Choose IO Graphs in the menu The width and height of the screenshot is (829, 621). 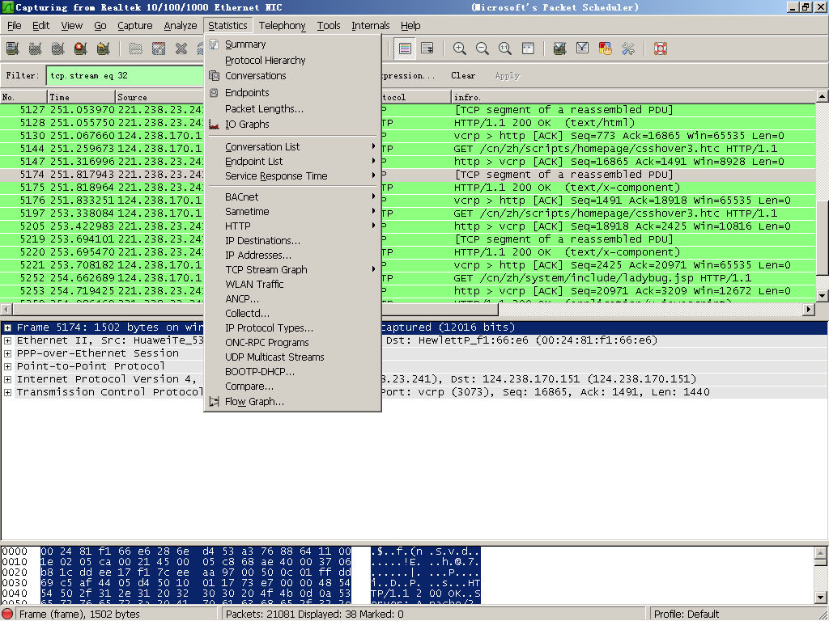point(247,125)
